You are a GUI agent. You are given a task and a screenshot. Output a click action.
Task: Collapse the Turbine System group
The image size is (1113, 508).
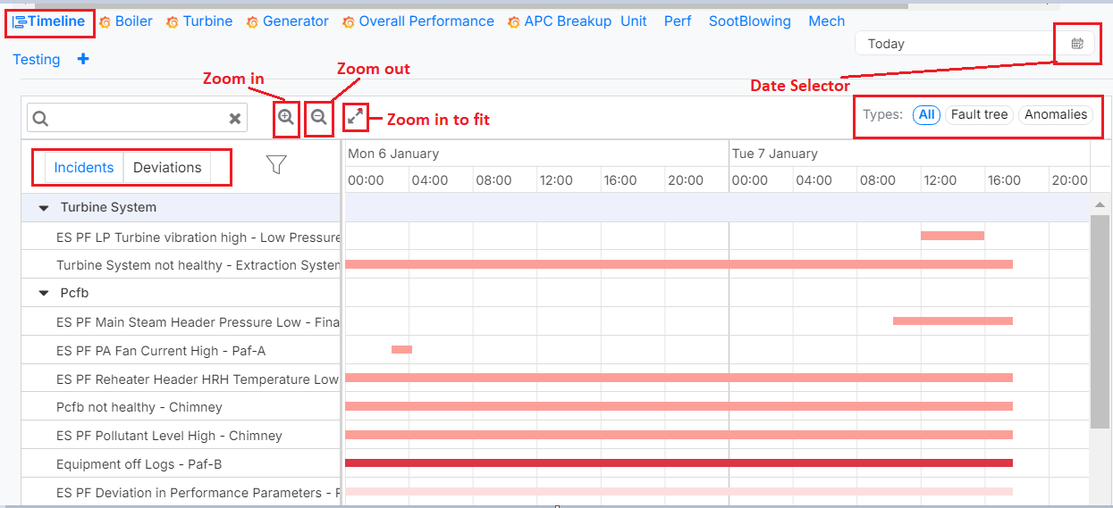click(44, 207)
